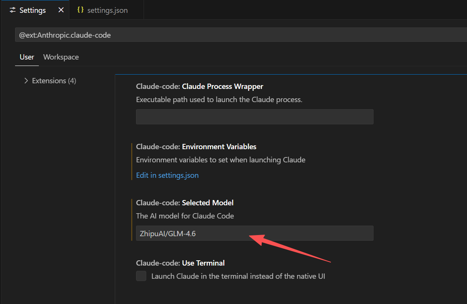Collapse the Extensions tree chevron
Image resolution: width=467 pixels, height=304 pixels.
click(26, 80)
